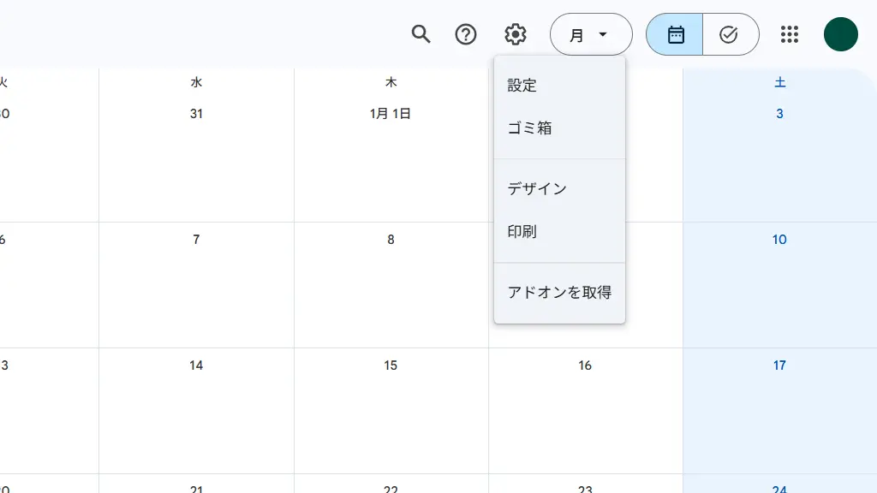Open the Google apps grid icon
877x493 pixels.
(x=790, y=34)
